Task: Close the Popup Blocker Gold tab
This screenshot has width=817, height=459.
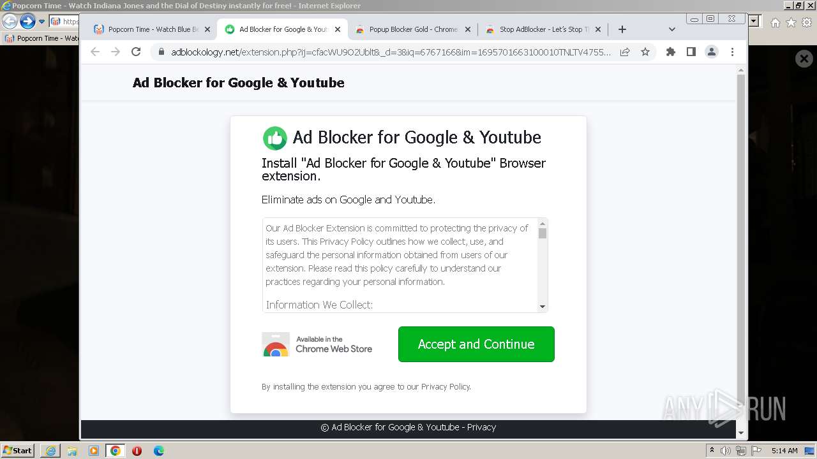Action: pyautogui.click(x=467, y=29)
